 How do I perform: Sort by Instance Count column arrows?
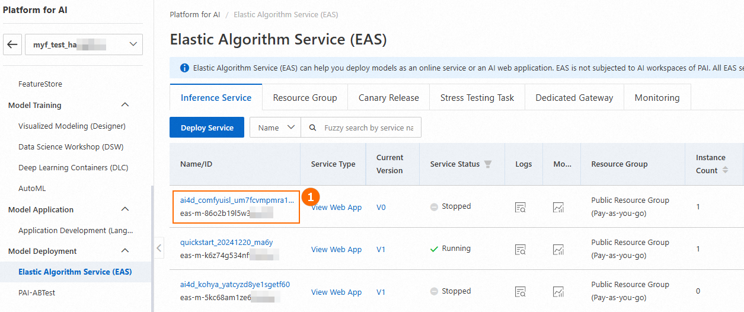pos(724,170)
